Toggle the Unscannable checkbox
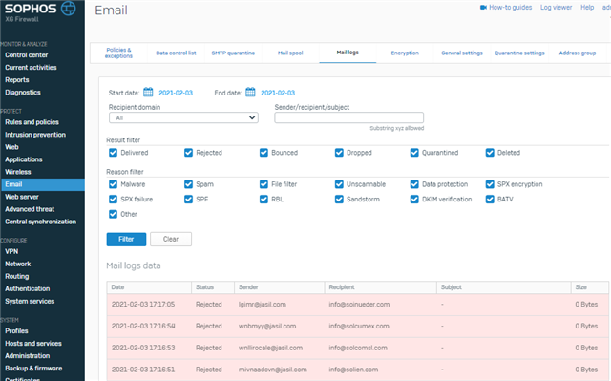Image resolution: width=611 pixels, height=381 pixels. (x=339, y=184)
